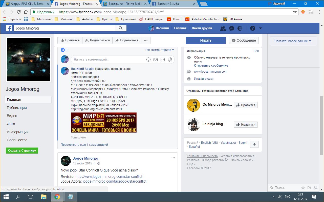Open the Фото section in sidebar
This screenshot has height=202, width=324.
[x=11, y=124]
